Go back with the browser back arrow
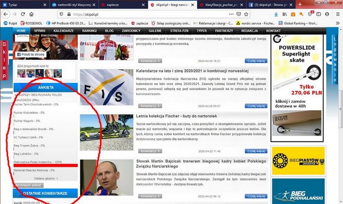 [x=5, y=14]
